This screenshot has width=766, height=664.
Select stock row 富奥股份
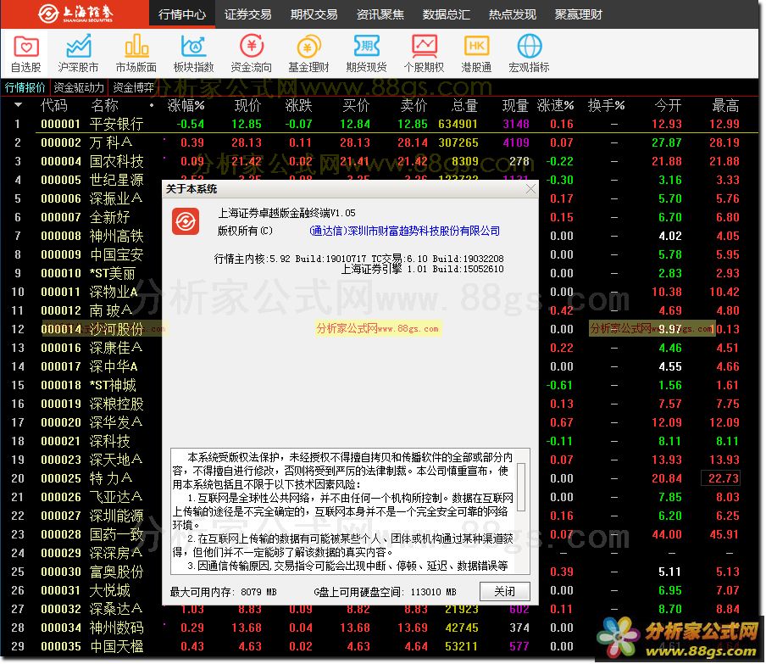[116, 571]
